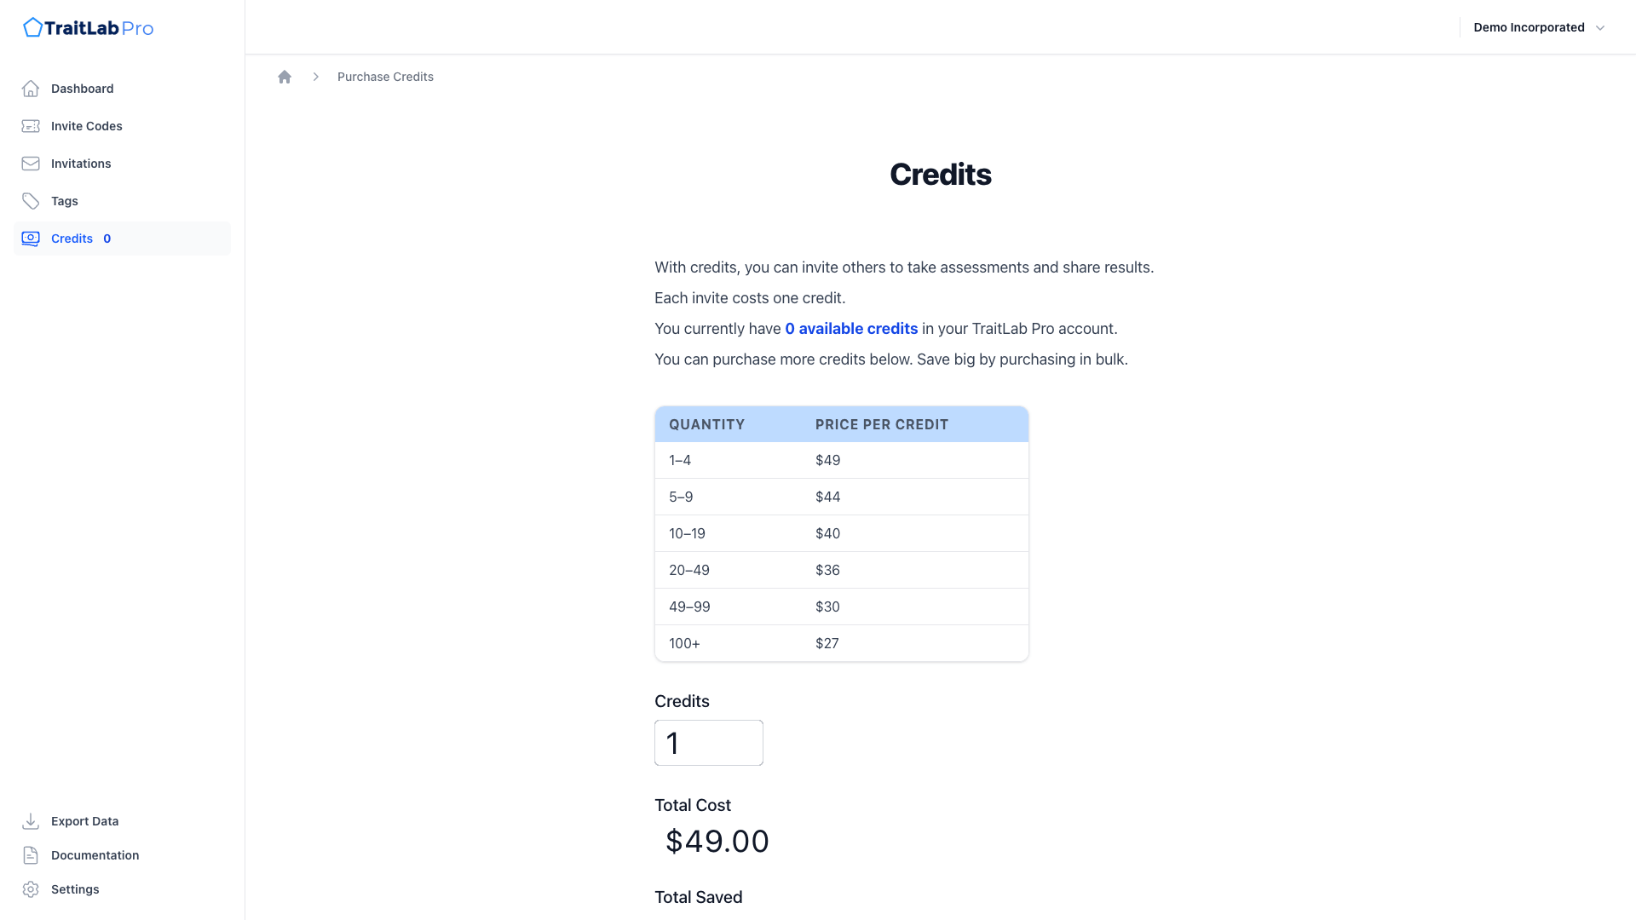Click the chevron beside Demo Incorporated
This screenshot has width=1636, height=920.
1600,28
